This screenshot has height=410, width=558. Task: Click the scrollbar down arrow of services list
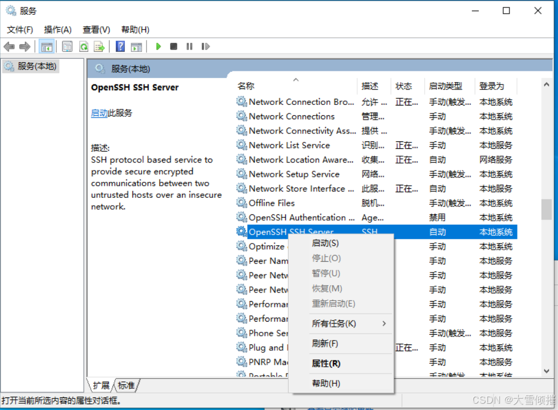point(547,371)
